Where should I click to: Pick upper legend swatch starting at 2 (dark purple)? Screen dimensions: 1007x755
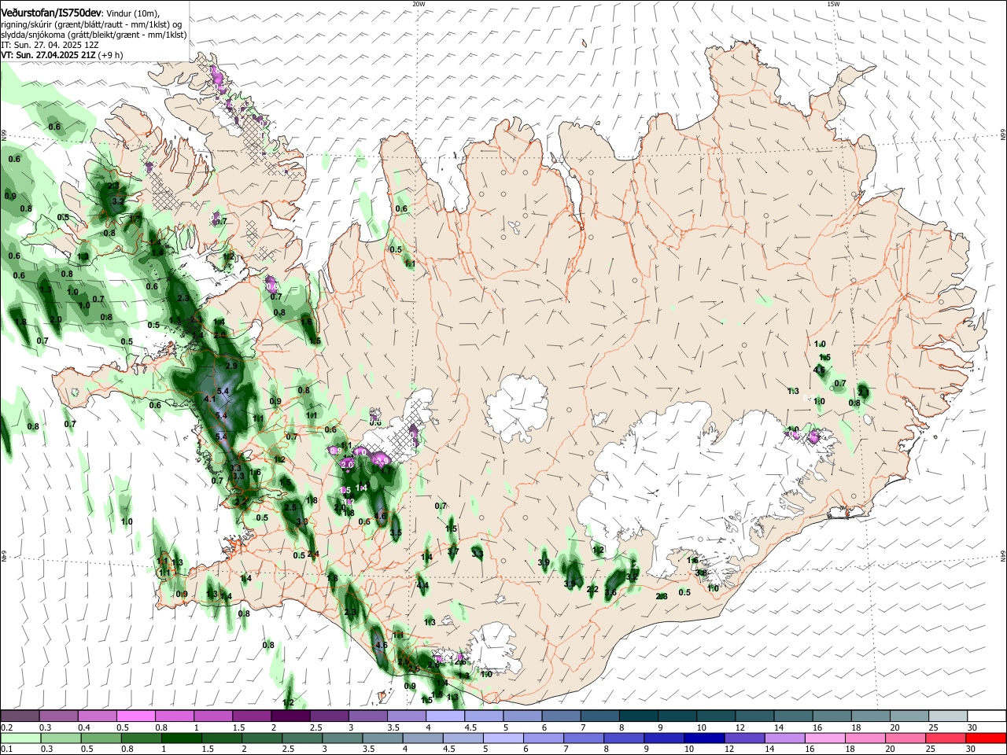click(290, 716)
